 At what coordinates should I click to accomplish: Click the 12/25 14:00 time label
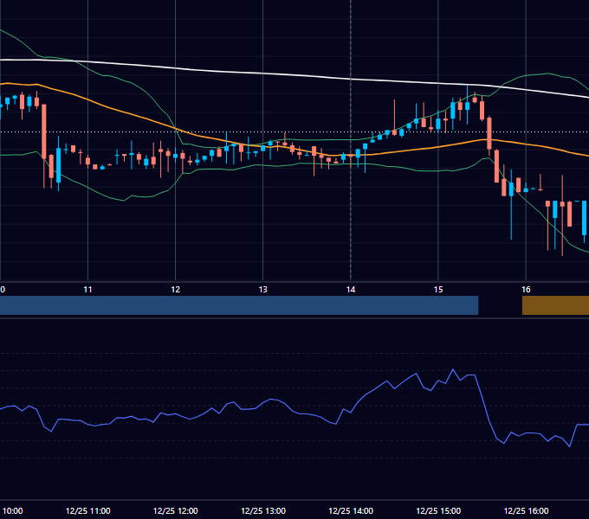pos(351,510)
